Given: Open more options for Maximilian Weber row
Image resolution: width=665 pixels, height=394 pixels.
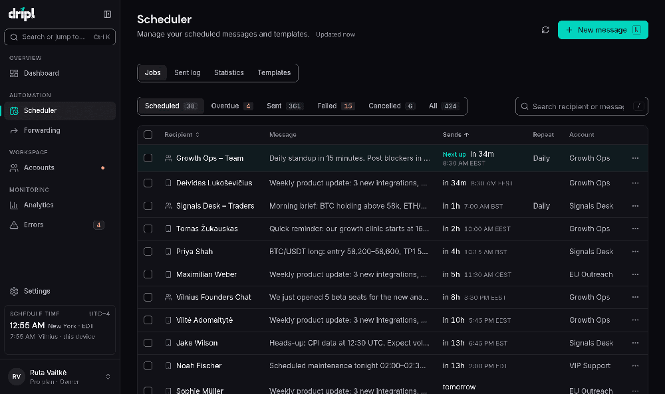Looking at the screenshot, I should point(635,274).
